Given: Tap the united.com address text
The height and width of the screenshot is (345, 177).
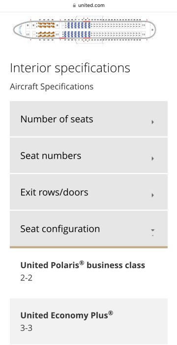Looking at the screenshot, I should click(91, 5).
